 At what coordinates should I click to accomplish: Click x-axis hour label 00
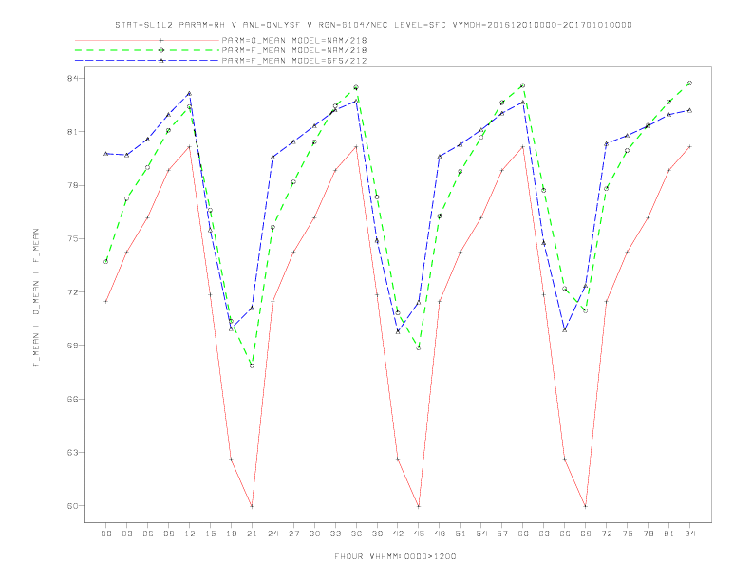(x=106, y=534)
